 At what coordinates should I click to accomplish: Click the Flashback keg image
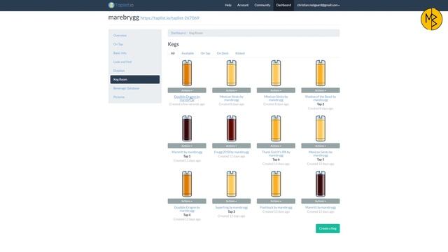(x=276, y=184)
